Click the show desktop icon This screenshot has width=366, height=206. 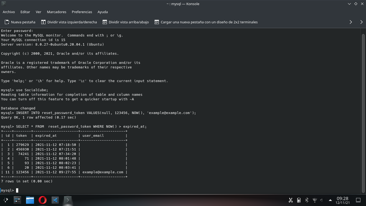click(358, 200)
